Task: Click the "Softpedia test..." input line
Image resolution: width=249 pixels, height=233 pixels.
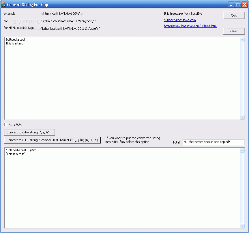Action: [17, 40]
